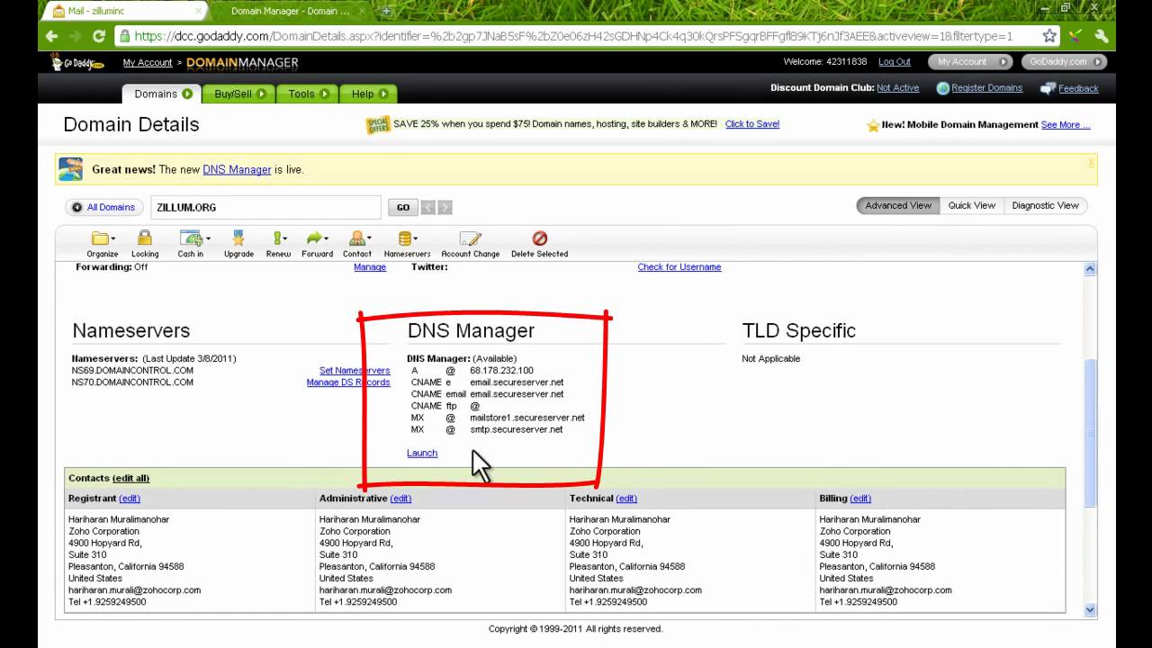Go back with browser back arrow
Image resolution: width=1152 pixels, height=648 pixels.
pyautogui.click(x=51, y=36)
